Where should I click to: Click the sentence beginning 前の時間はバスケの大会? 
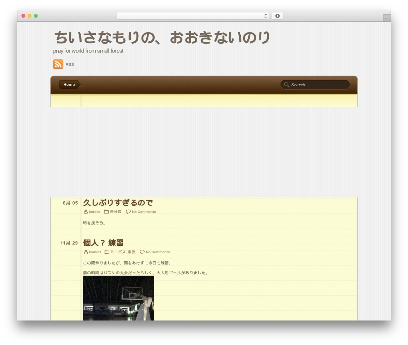[146, 273]
